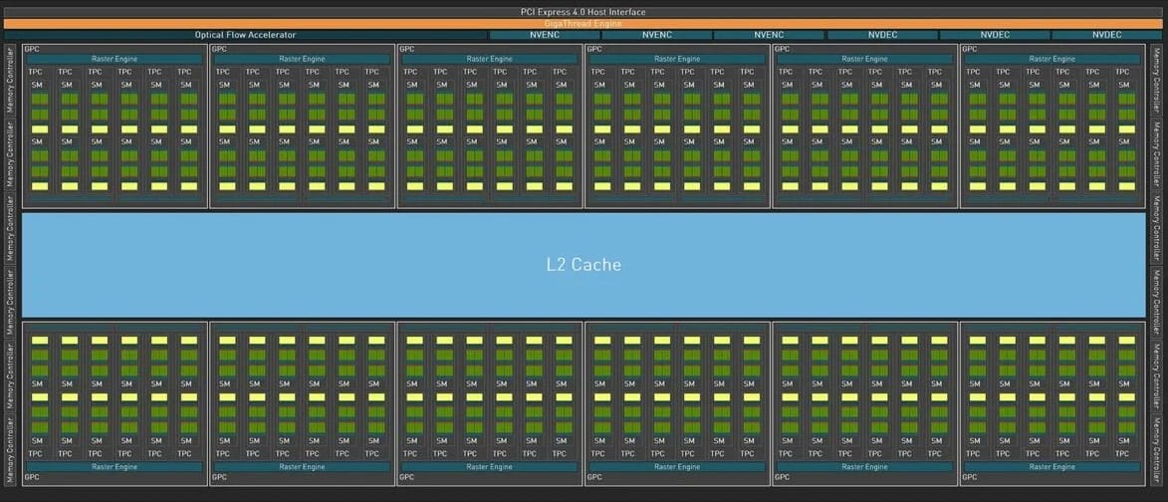Select the orange GigaThread Engine bar
Screen dimensions: 1168x502
pos(584,23)
